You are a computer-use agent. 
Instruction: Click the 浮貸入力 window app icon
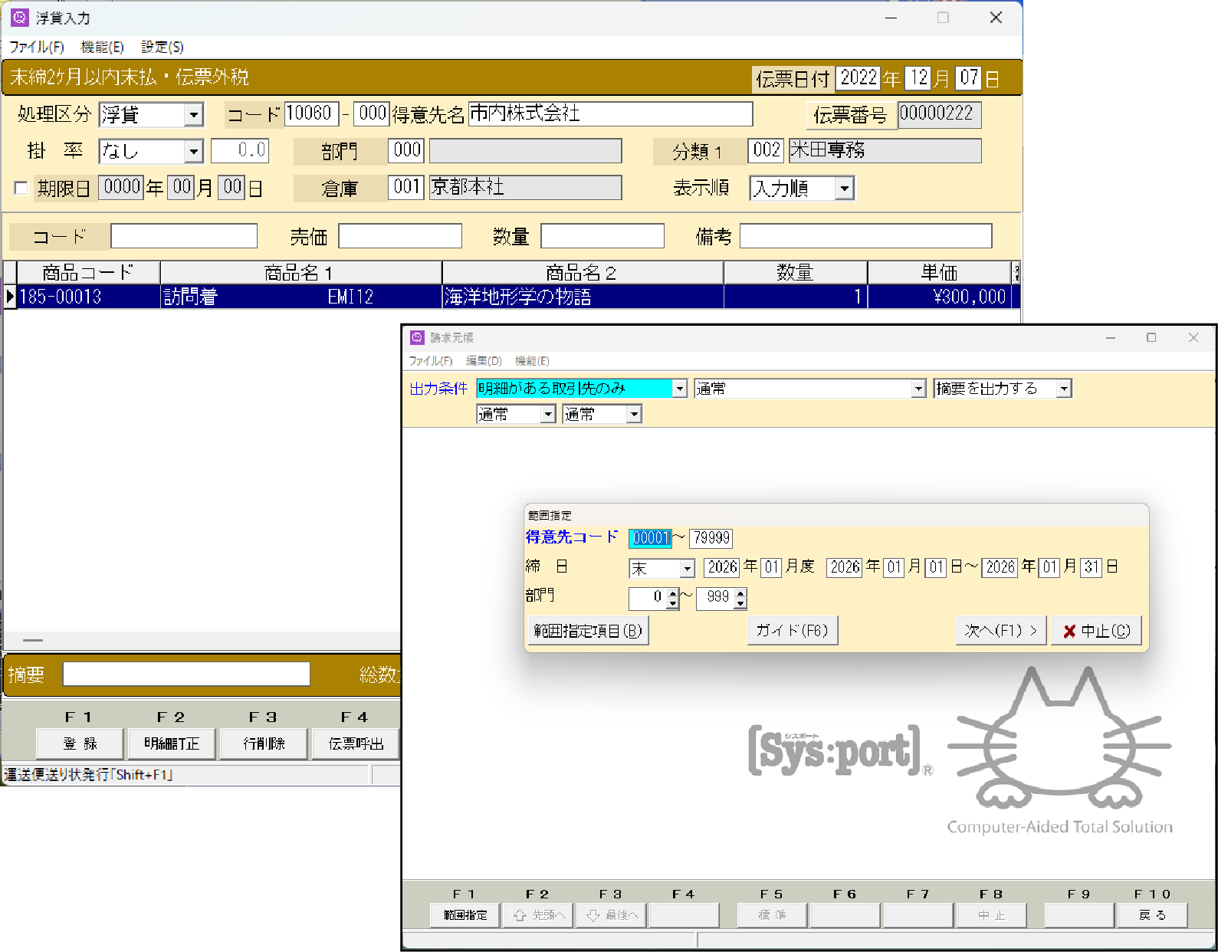point(20,17)
